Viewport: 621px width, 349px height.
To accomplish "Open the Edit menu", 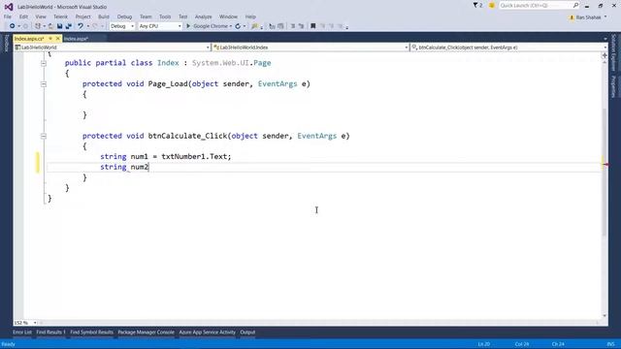I will [x=23, y=16].
